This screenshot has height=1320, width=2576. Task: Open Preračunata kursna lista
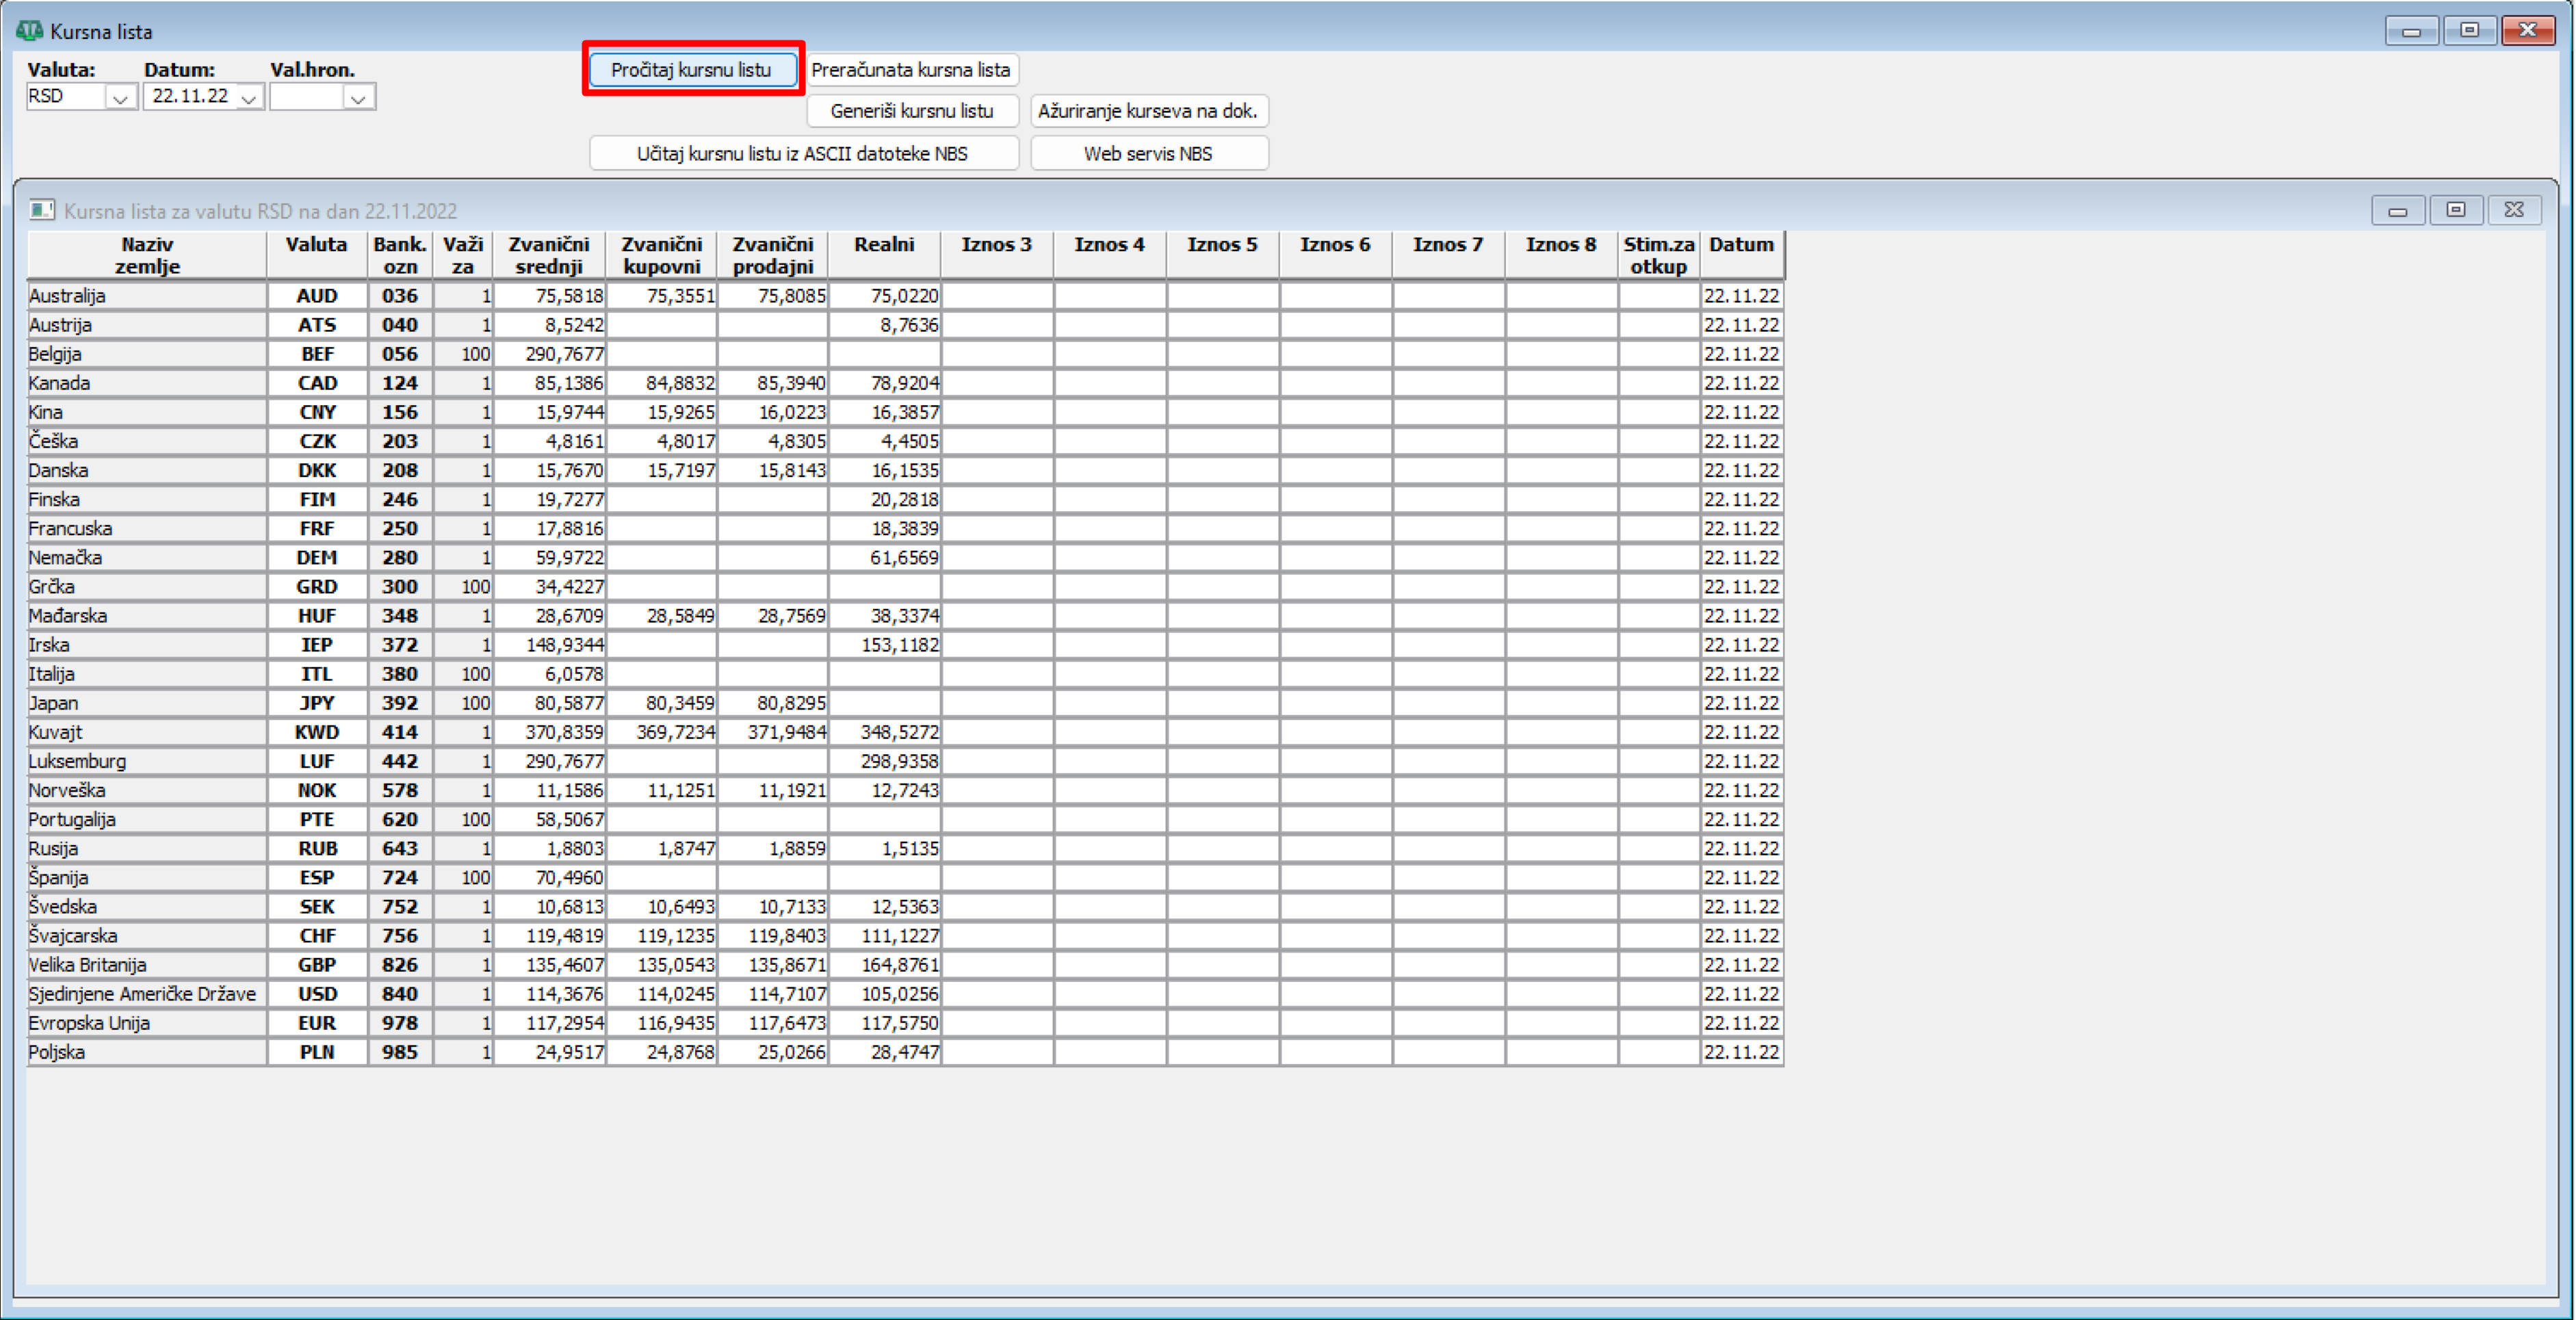911,69
